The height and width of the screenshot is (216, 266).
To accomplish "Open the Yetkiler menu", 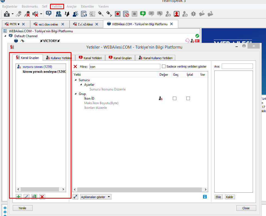I will pyautogui.click(x=57, y=7).
